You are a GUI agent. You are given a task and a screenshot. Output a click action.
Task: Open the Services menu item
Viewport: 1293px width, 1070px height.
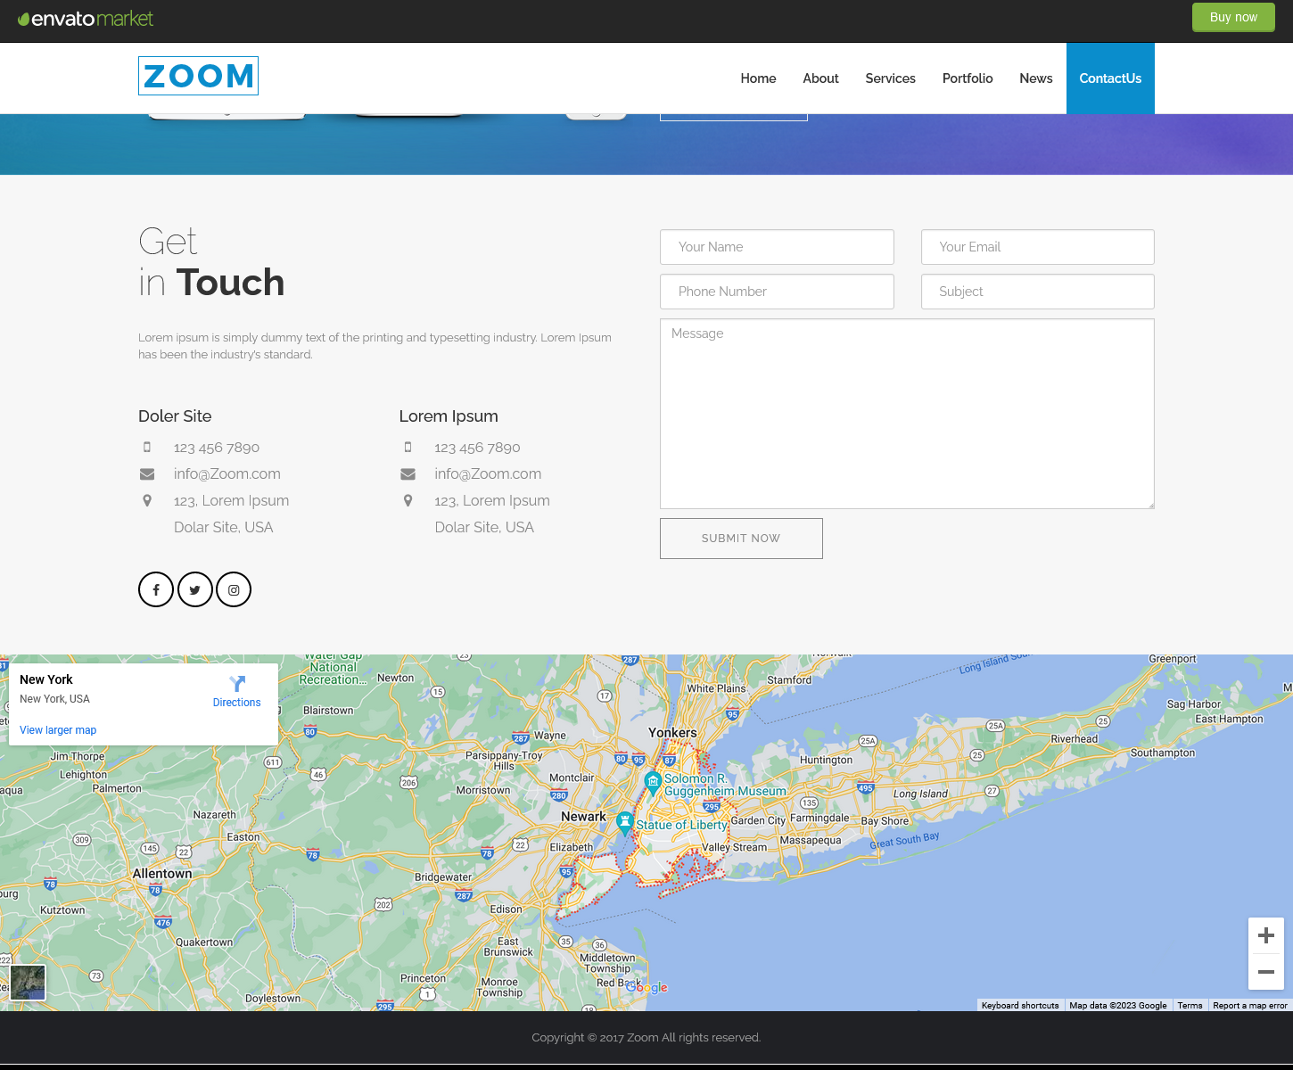(x=890, y=78)
